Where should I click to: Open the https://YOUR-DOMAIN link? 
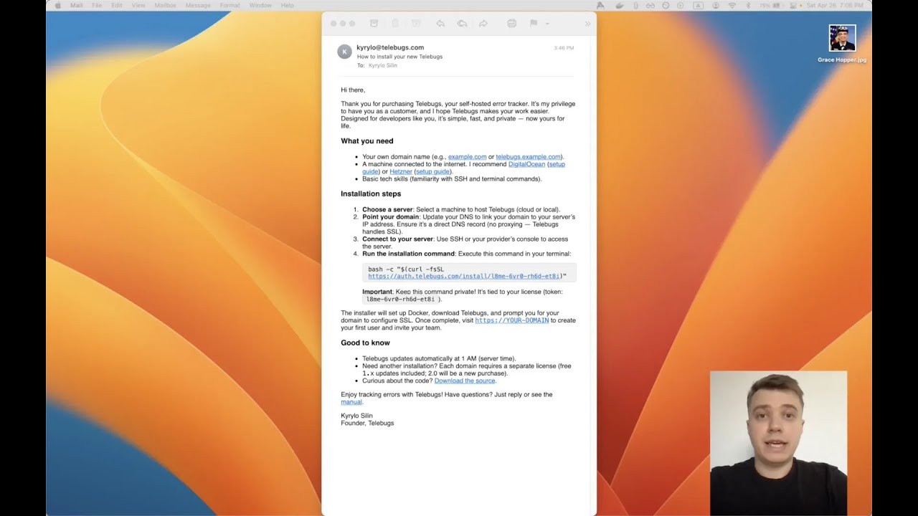tap(512, 320)
